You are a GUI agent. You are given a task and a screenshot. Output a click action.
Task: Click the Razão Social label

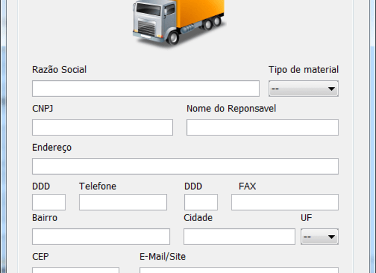point(59,70)
